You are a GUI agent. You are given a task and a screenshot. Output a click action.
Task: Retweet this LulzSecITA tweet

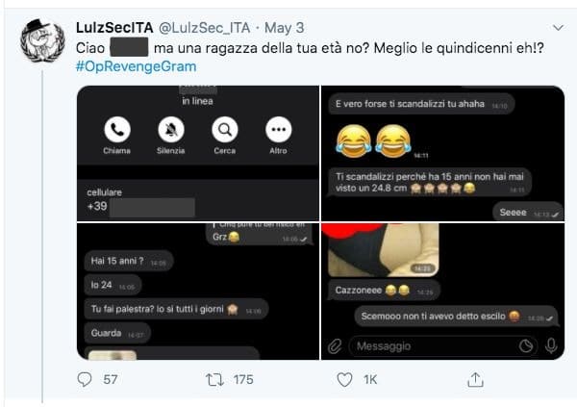[216, 380]
